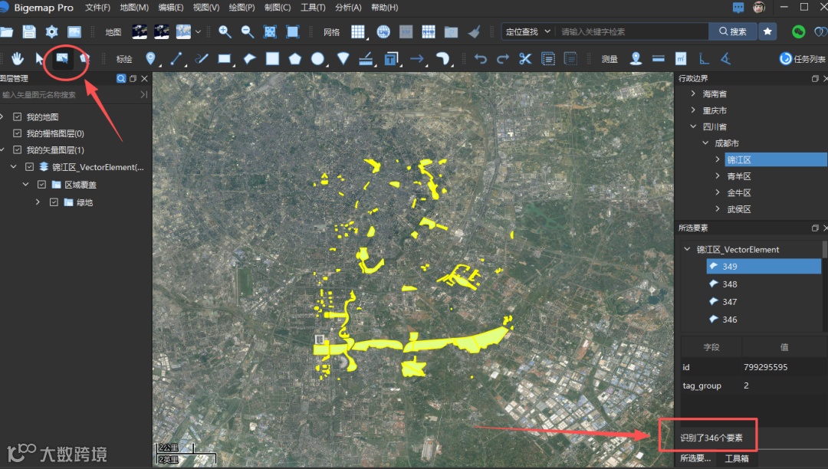Open the 任务列表 task list
The image size is (828, 469).
point(803,58)
